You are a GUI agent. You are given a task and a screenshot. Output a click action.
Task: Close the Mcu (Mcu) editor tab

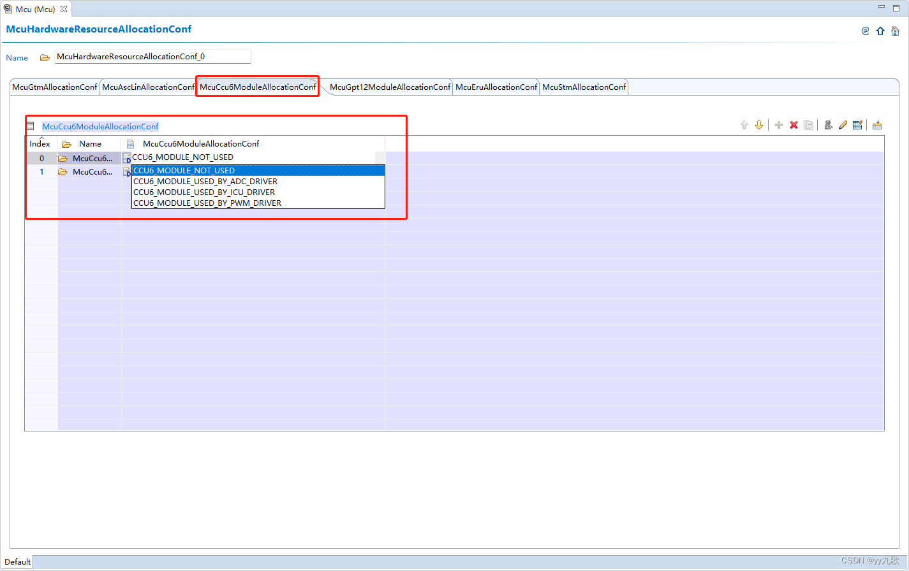64,9
